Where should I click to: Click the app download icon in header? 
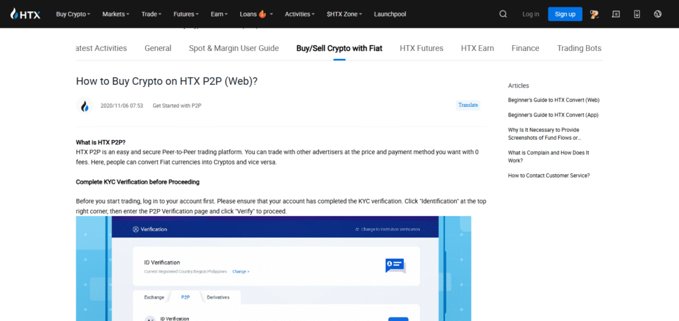click(637, 14)
